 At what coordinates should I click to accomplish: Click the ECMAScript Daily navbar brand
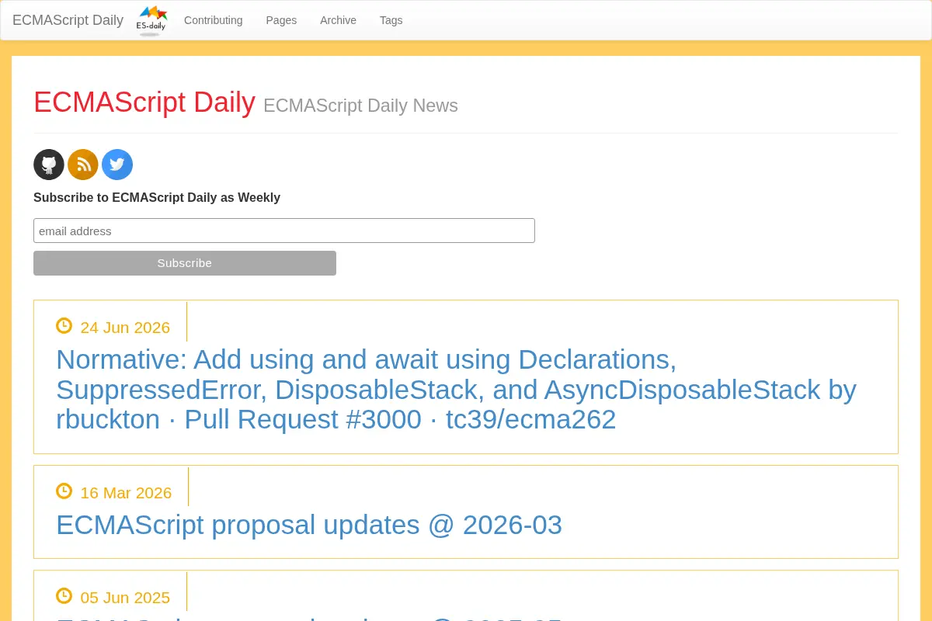(x=68, y=20)
